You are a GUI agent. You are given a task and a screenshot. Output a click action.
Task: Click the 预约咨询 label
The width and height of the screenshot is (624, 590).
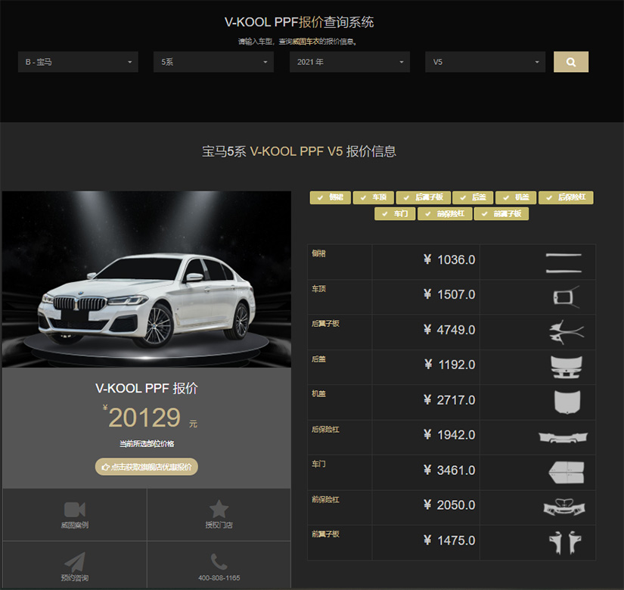coord(74,578)
